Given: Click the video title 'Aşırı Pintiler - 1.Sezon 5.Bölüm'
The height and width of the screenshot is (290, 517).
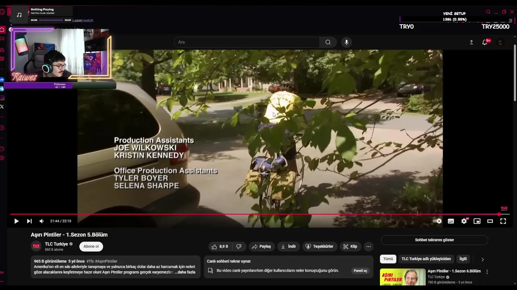Looking at the screenshot, I should click(x=69, y=235).
